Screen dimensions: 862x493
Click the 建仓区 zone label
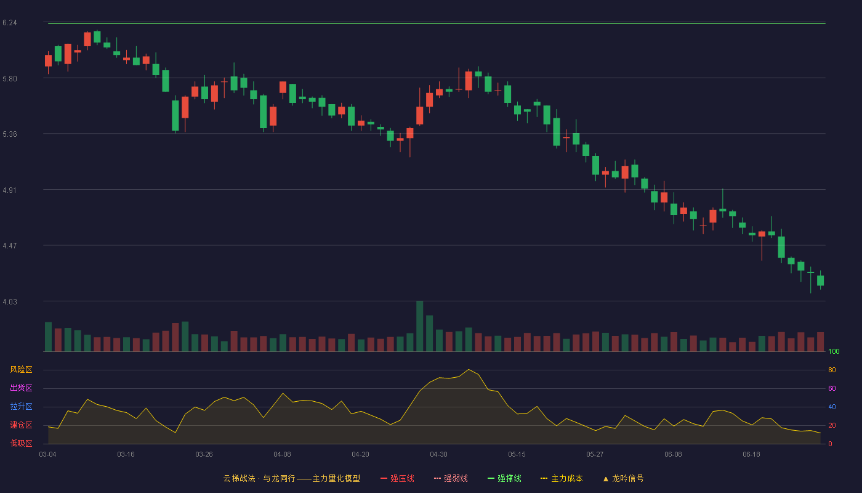click(x=21, y=425)
